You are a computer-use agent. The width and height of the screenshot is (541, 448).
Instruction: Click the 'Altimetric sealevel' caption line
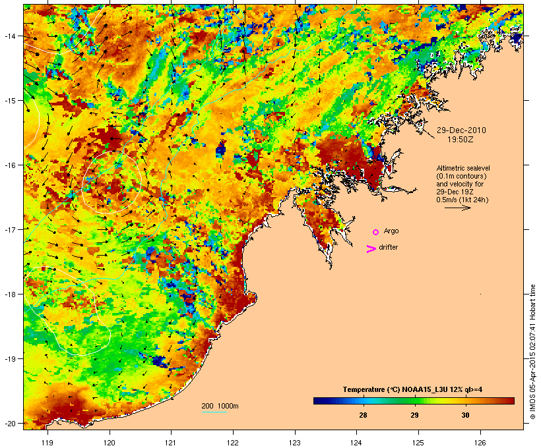[463, 168]
